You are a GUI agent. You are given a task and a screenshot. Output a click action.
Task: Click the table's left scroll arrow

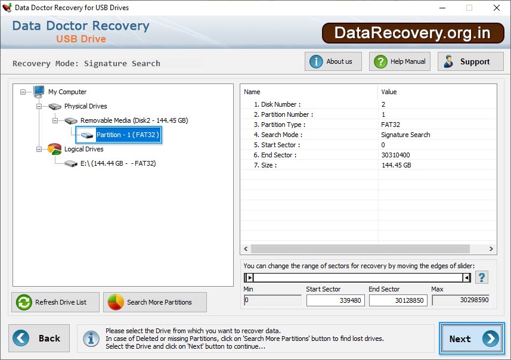pyautogui.click(x=246, y=249)
